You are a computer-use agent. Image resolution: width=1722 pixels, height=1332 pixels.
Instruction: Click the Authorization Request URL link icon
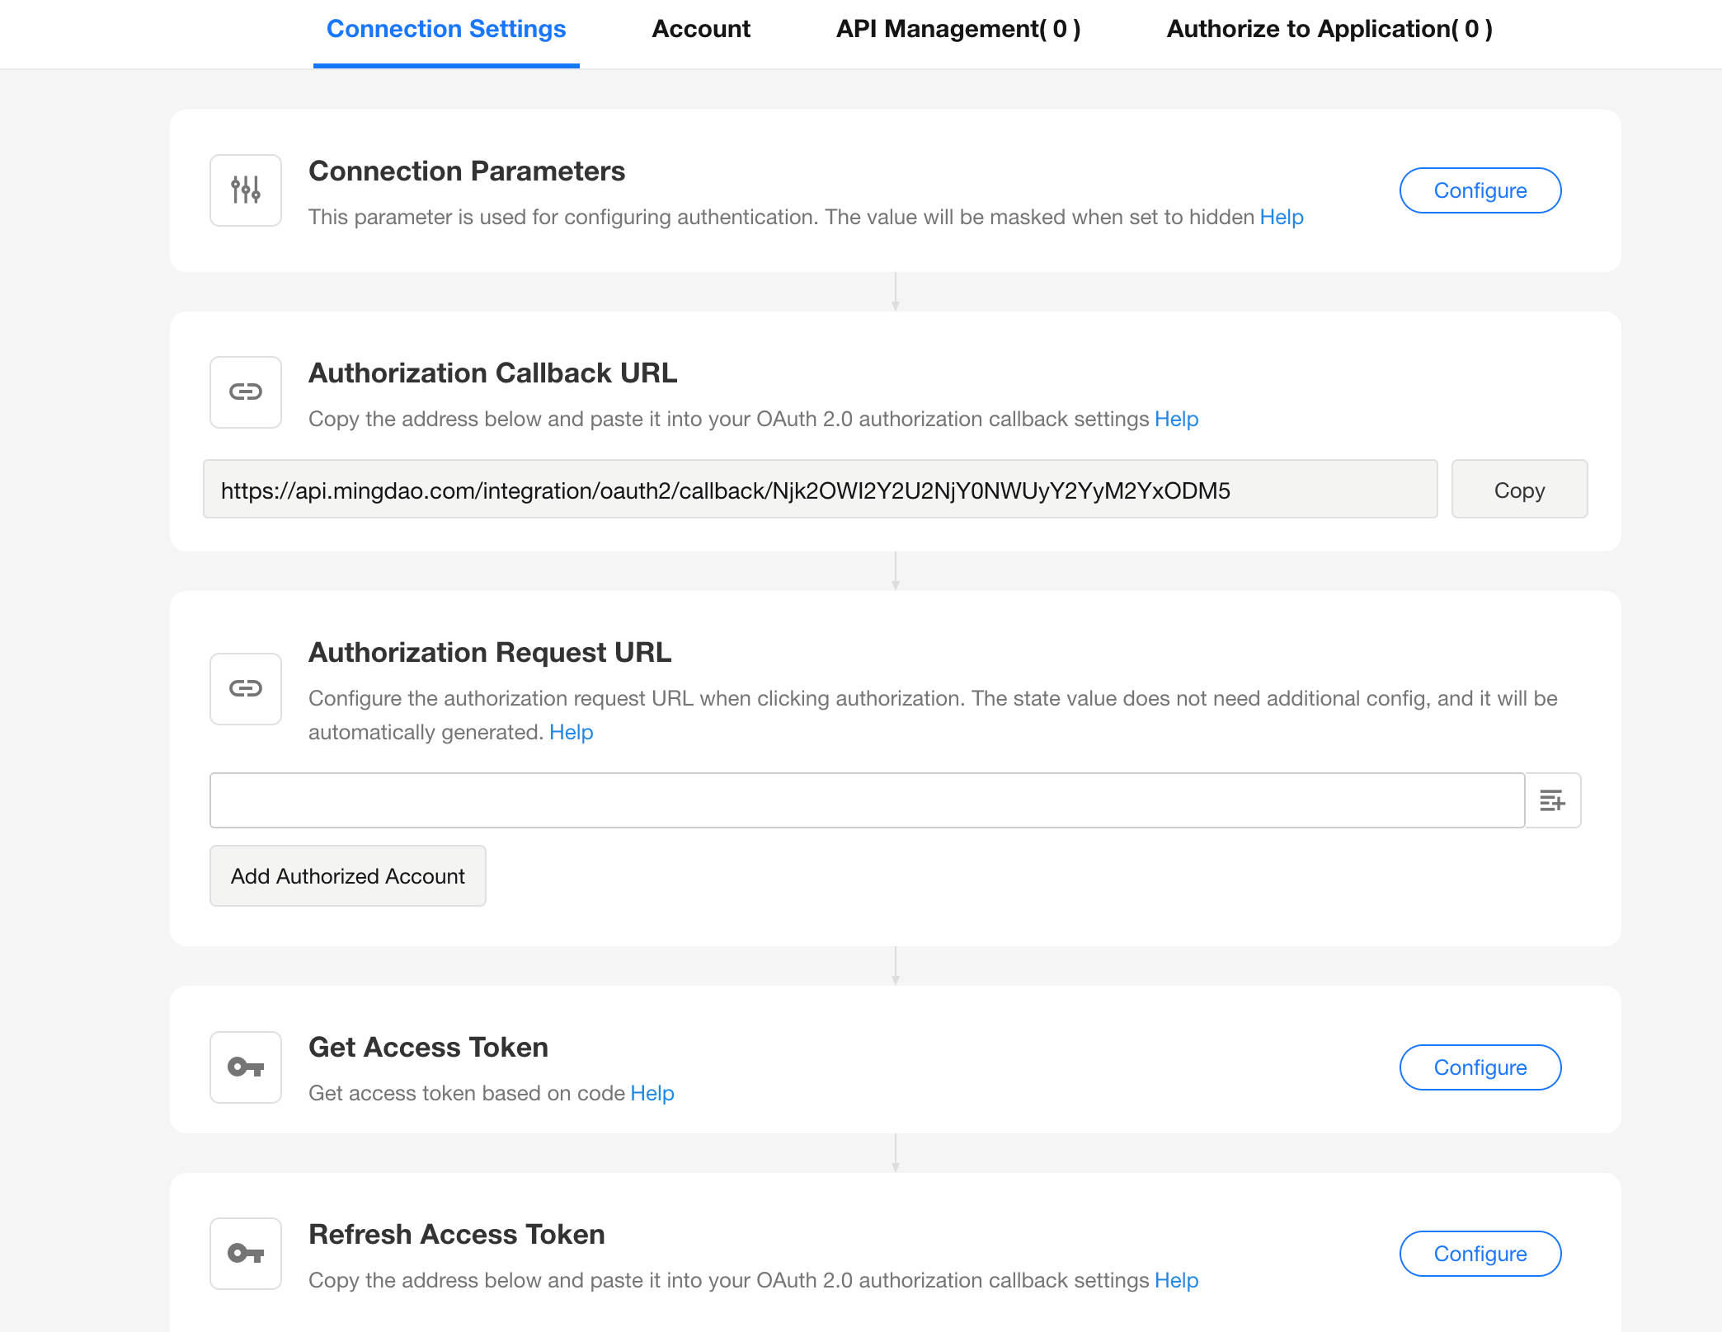point(246,688)
